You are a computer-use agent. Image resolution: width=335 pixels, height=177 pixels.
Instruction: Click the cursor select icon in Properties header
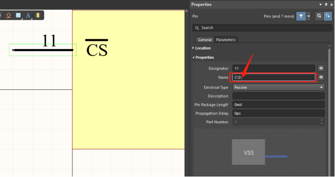point(328,16)
